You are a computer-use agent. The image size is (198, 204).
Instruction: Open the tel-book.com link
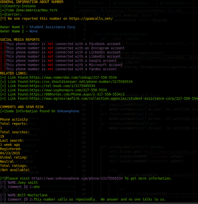62,86
